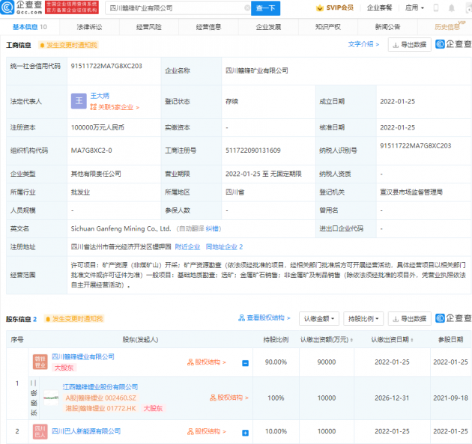The height and width of the screenshot is (444, 472).
Task: Open 附近企业 link
Action: 187,247
